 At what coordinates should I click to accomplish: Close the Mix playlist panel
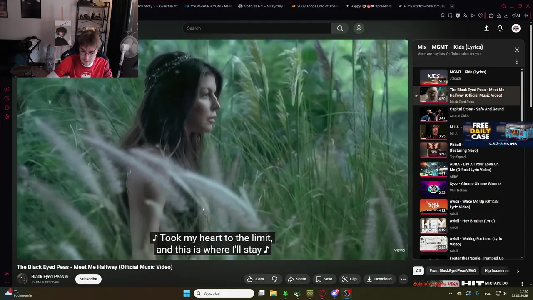tap(517, 50)
